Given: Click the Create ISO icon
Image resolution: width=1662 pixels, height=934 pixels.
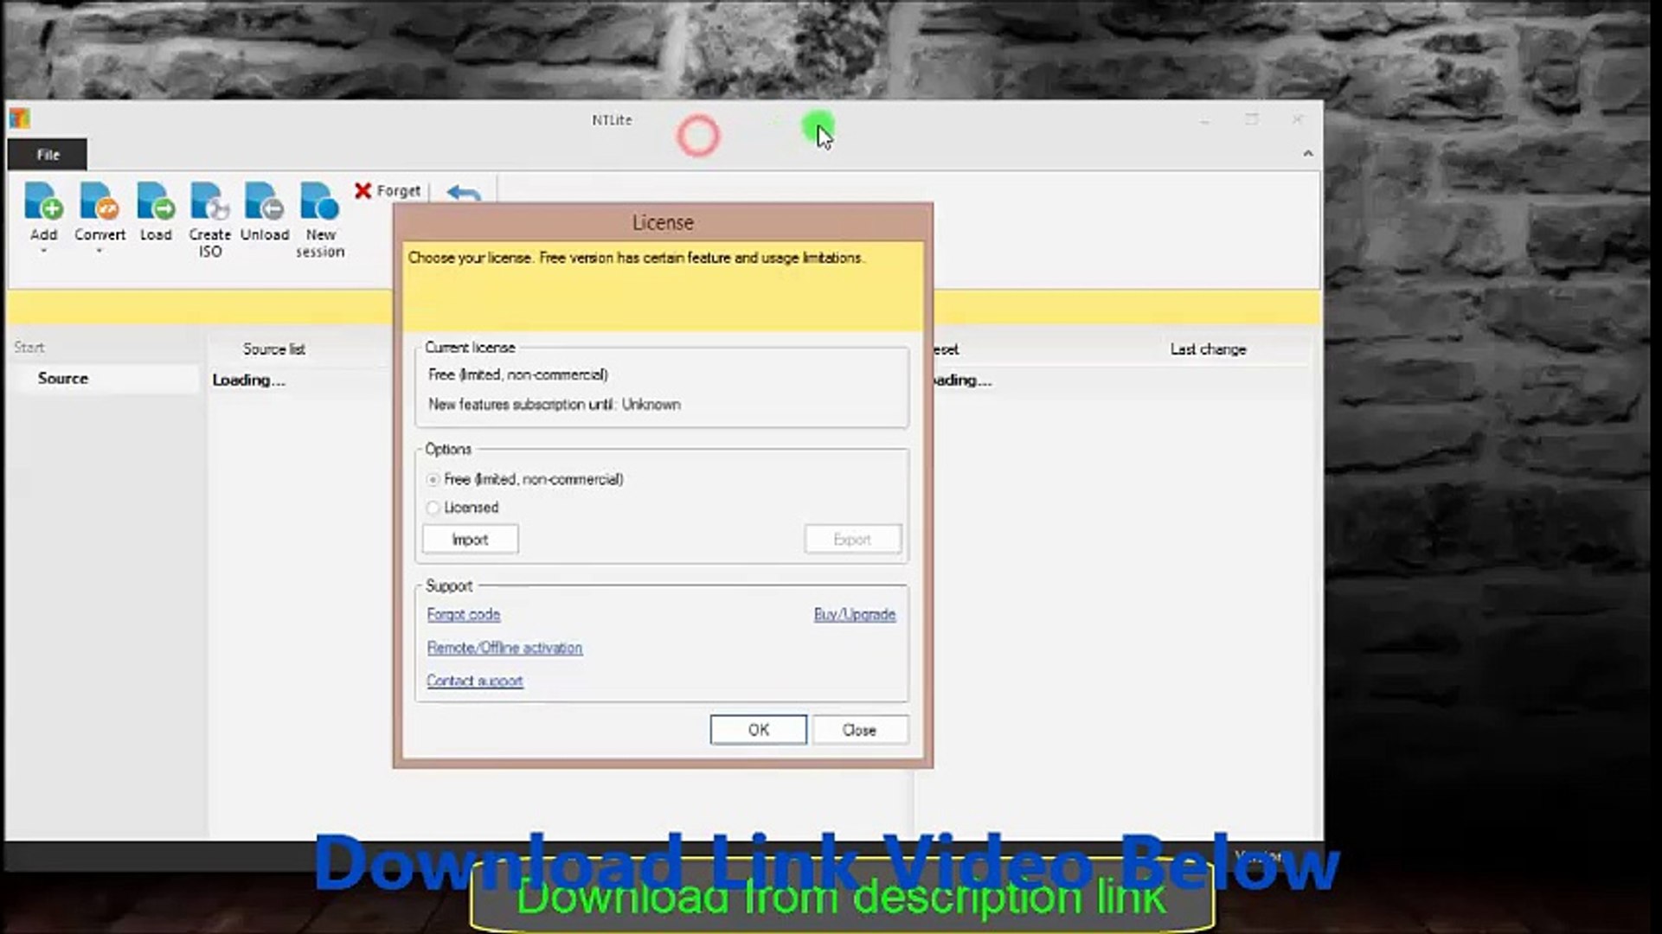Looking at the screenshot, I should [x=209, y=202].
